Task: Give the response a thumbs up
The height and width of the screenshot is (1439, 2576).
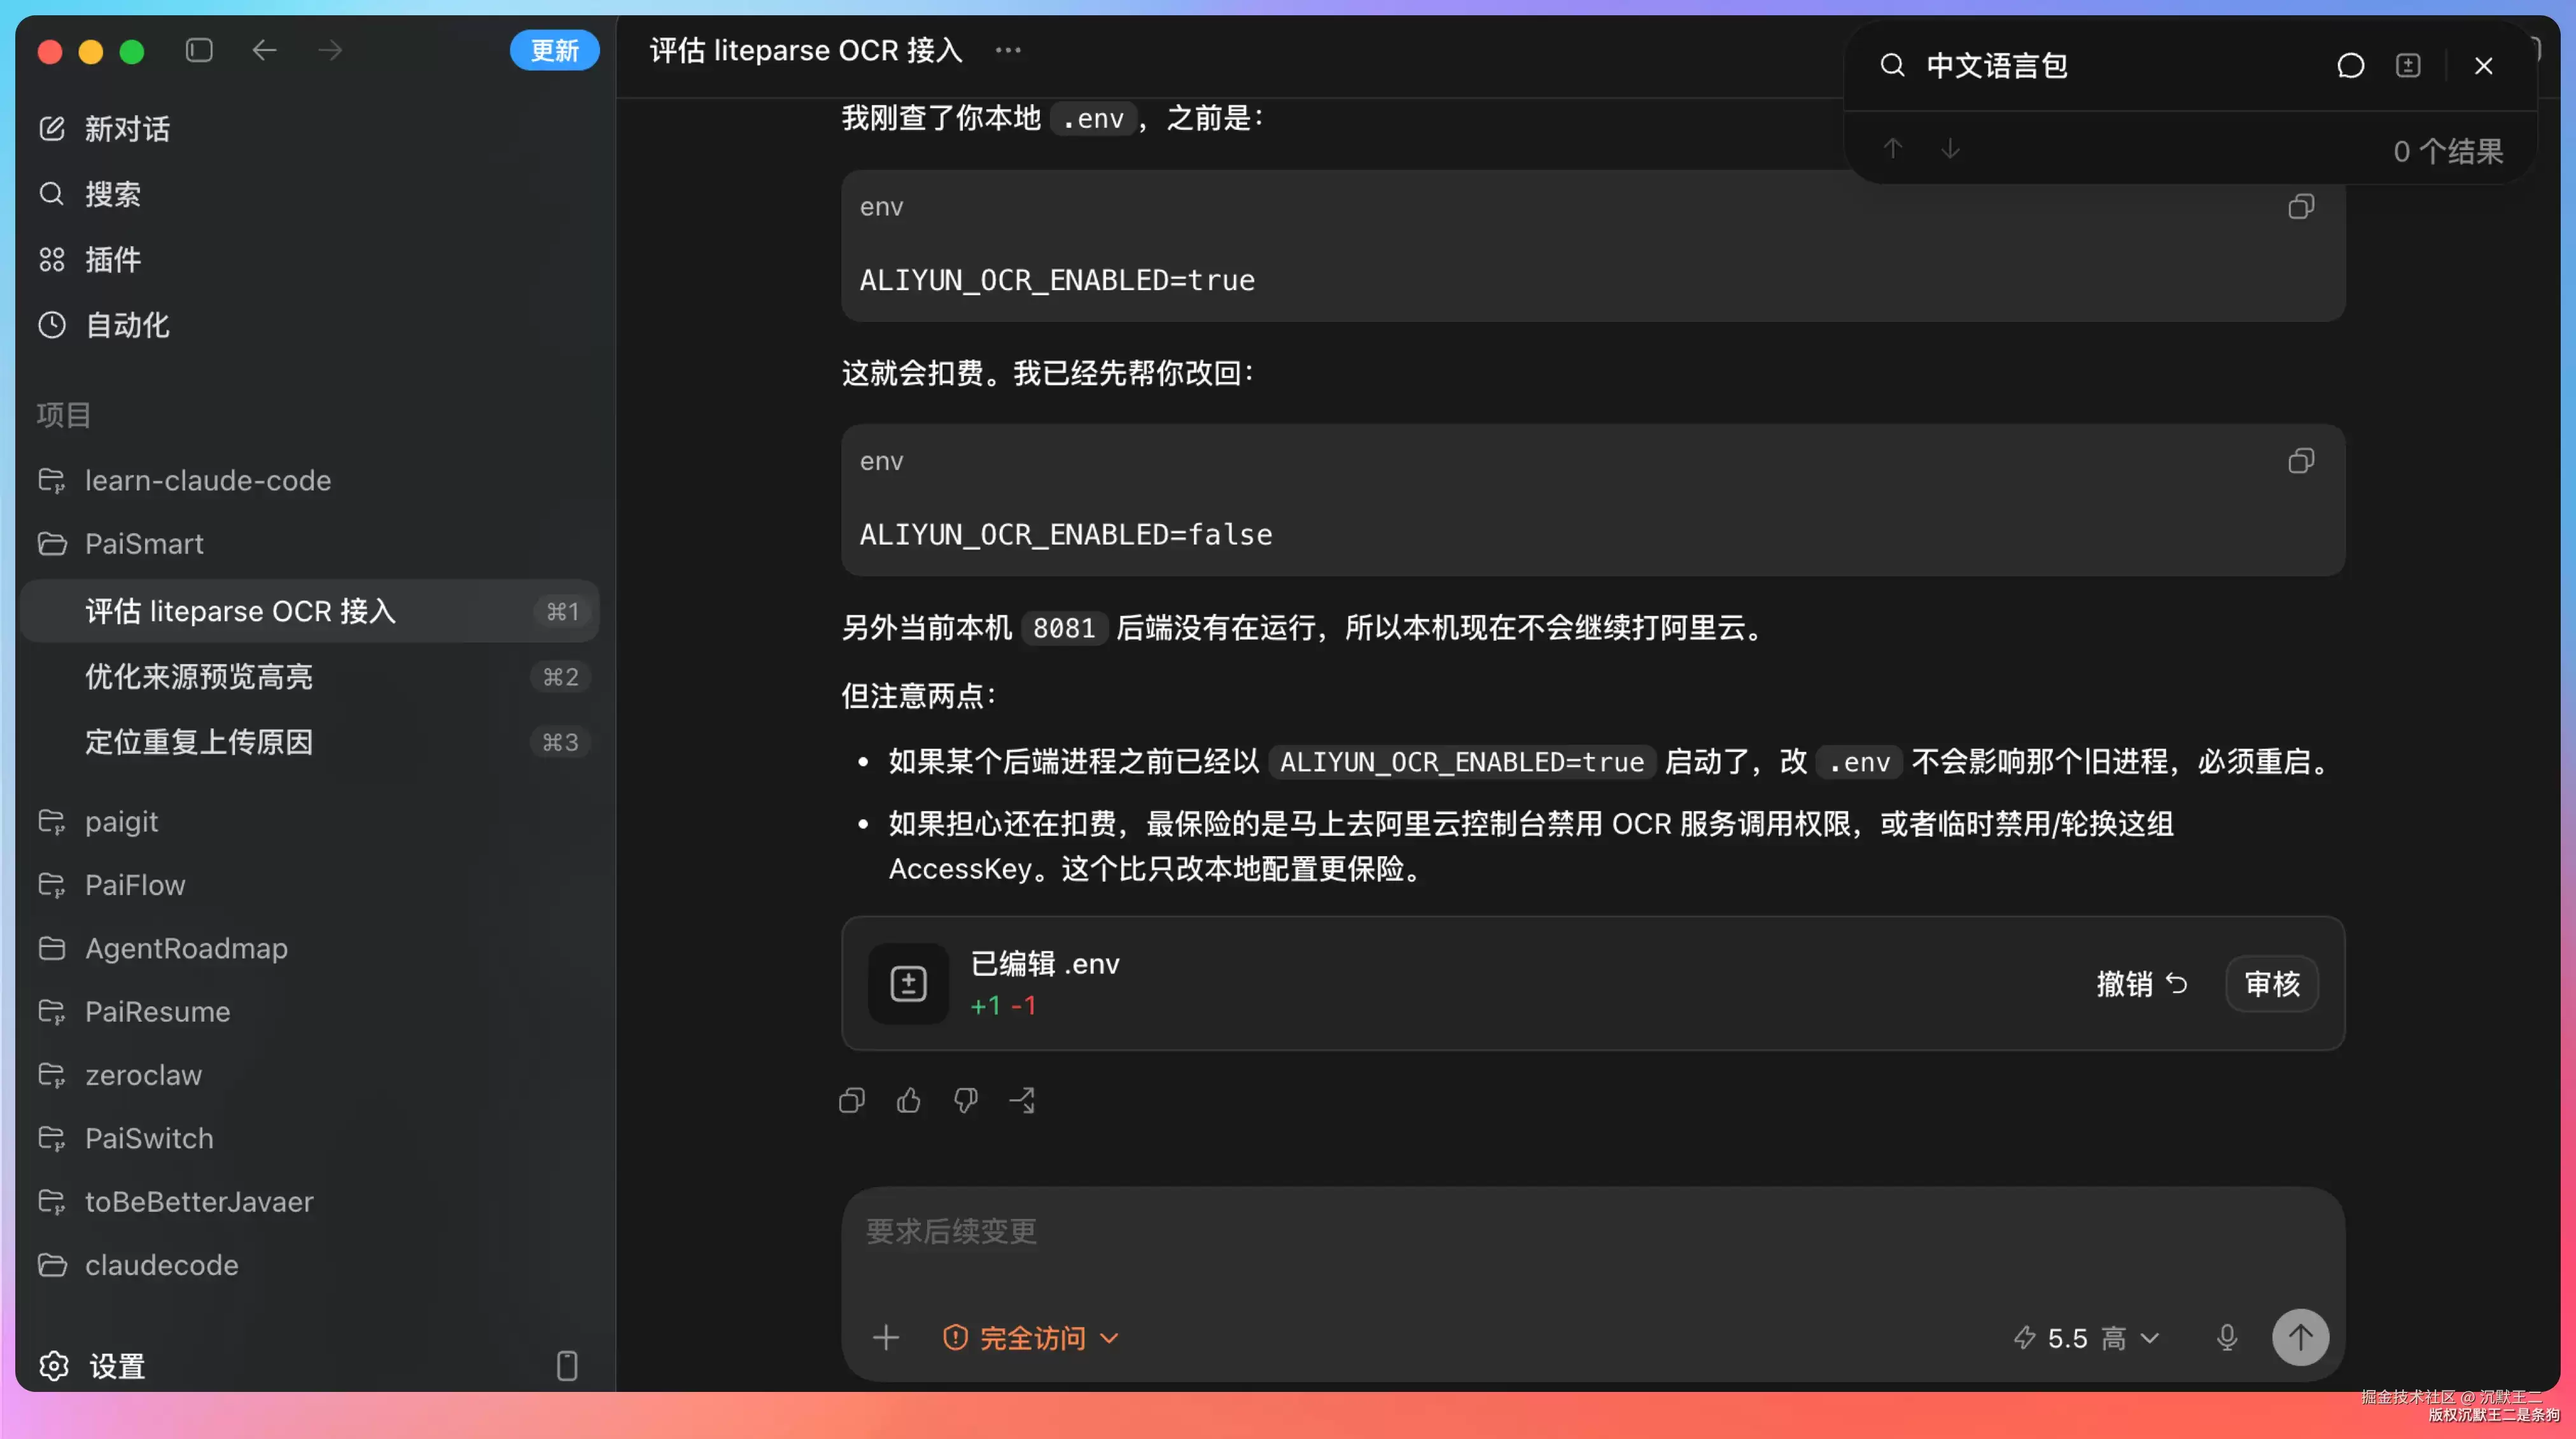Action: tap(908, 1101)
